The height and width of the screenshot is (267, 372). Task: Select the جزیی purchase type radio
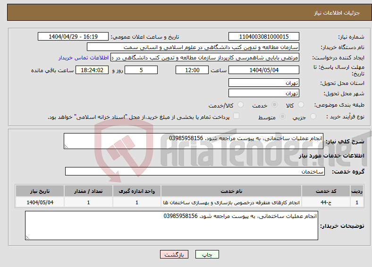(x=313, y=116)
